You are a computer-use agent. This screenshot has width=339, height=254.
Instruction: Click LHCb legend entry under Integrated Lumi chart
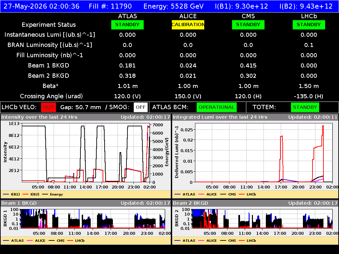247,194
